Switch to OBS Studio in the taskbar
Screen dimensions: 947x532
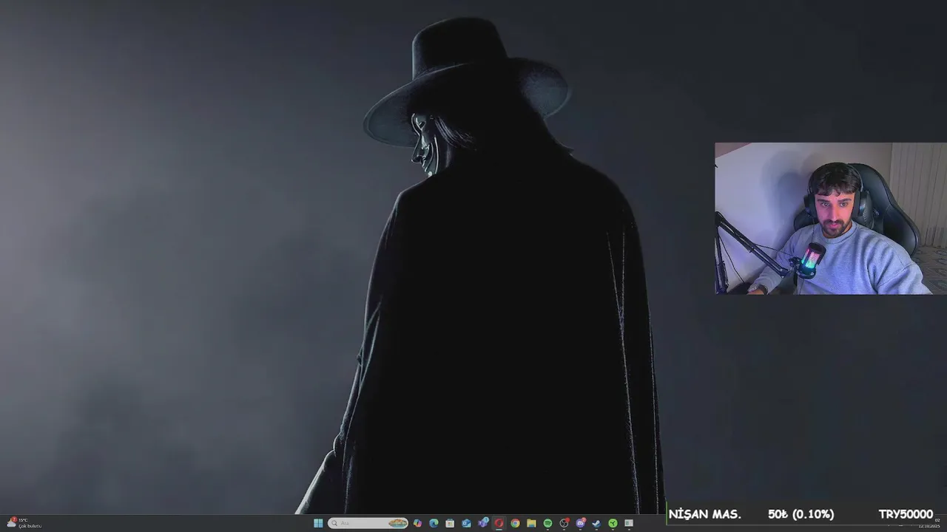coord(564,523)
